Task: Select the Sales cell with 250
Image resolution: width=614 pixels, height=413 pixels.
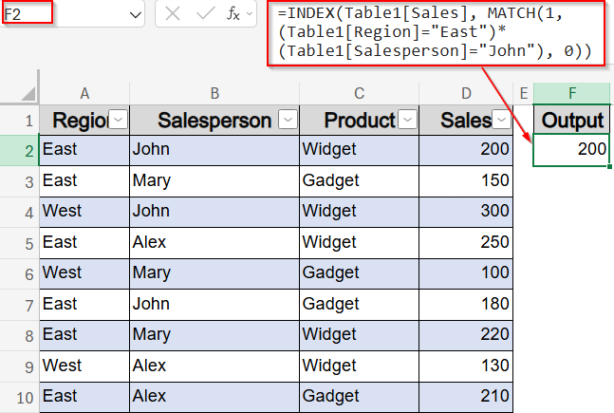Action: [466, 242]
